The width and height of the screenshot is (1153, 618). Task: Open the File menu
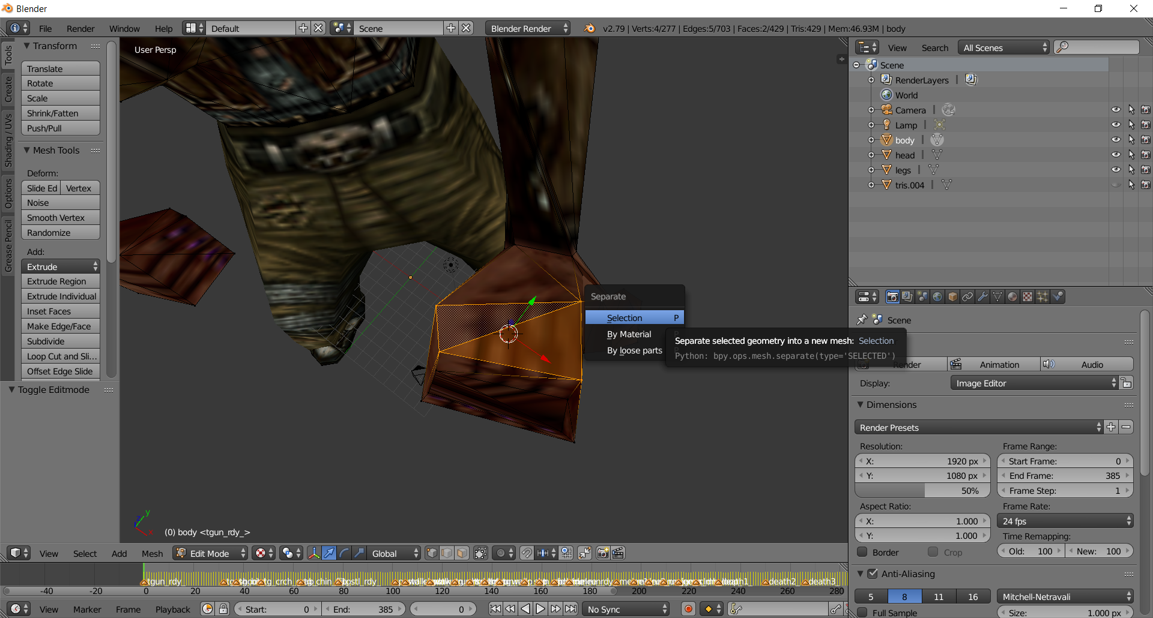45,28
